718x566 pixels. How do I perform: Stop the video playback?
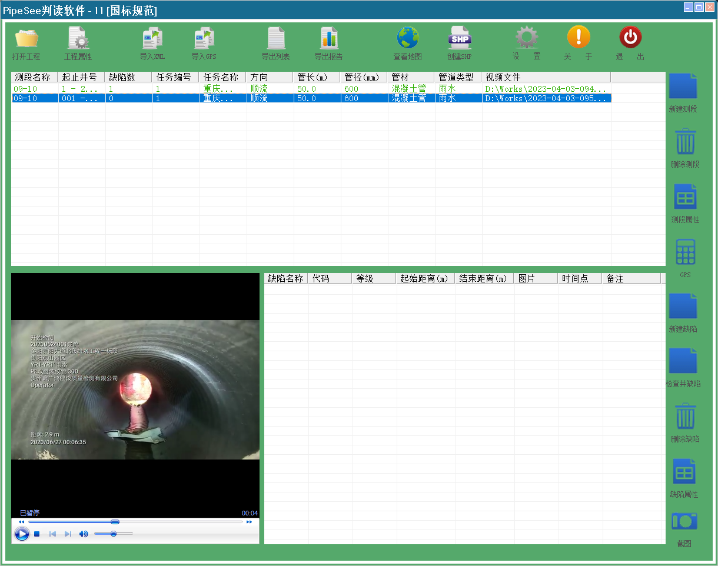tap(36, 534)
